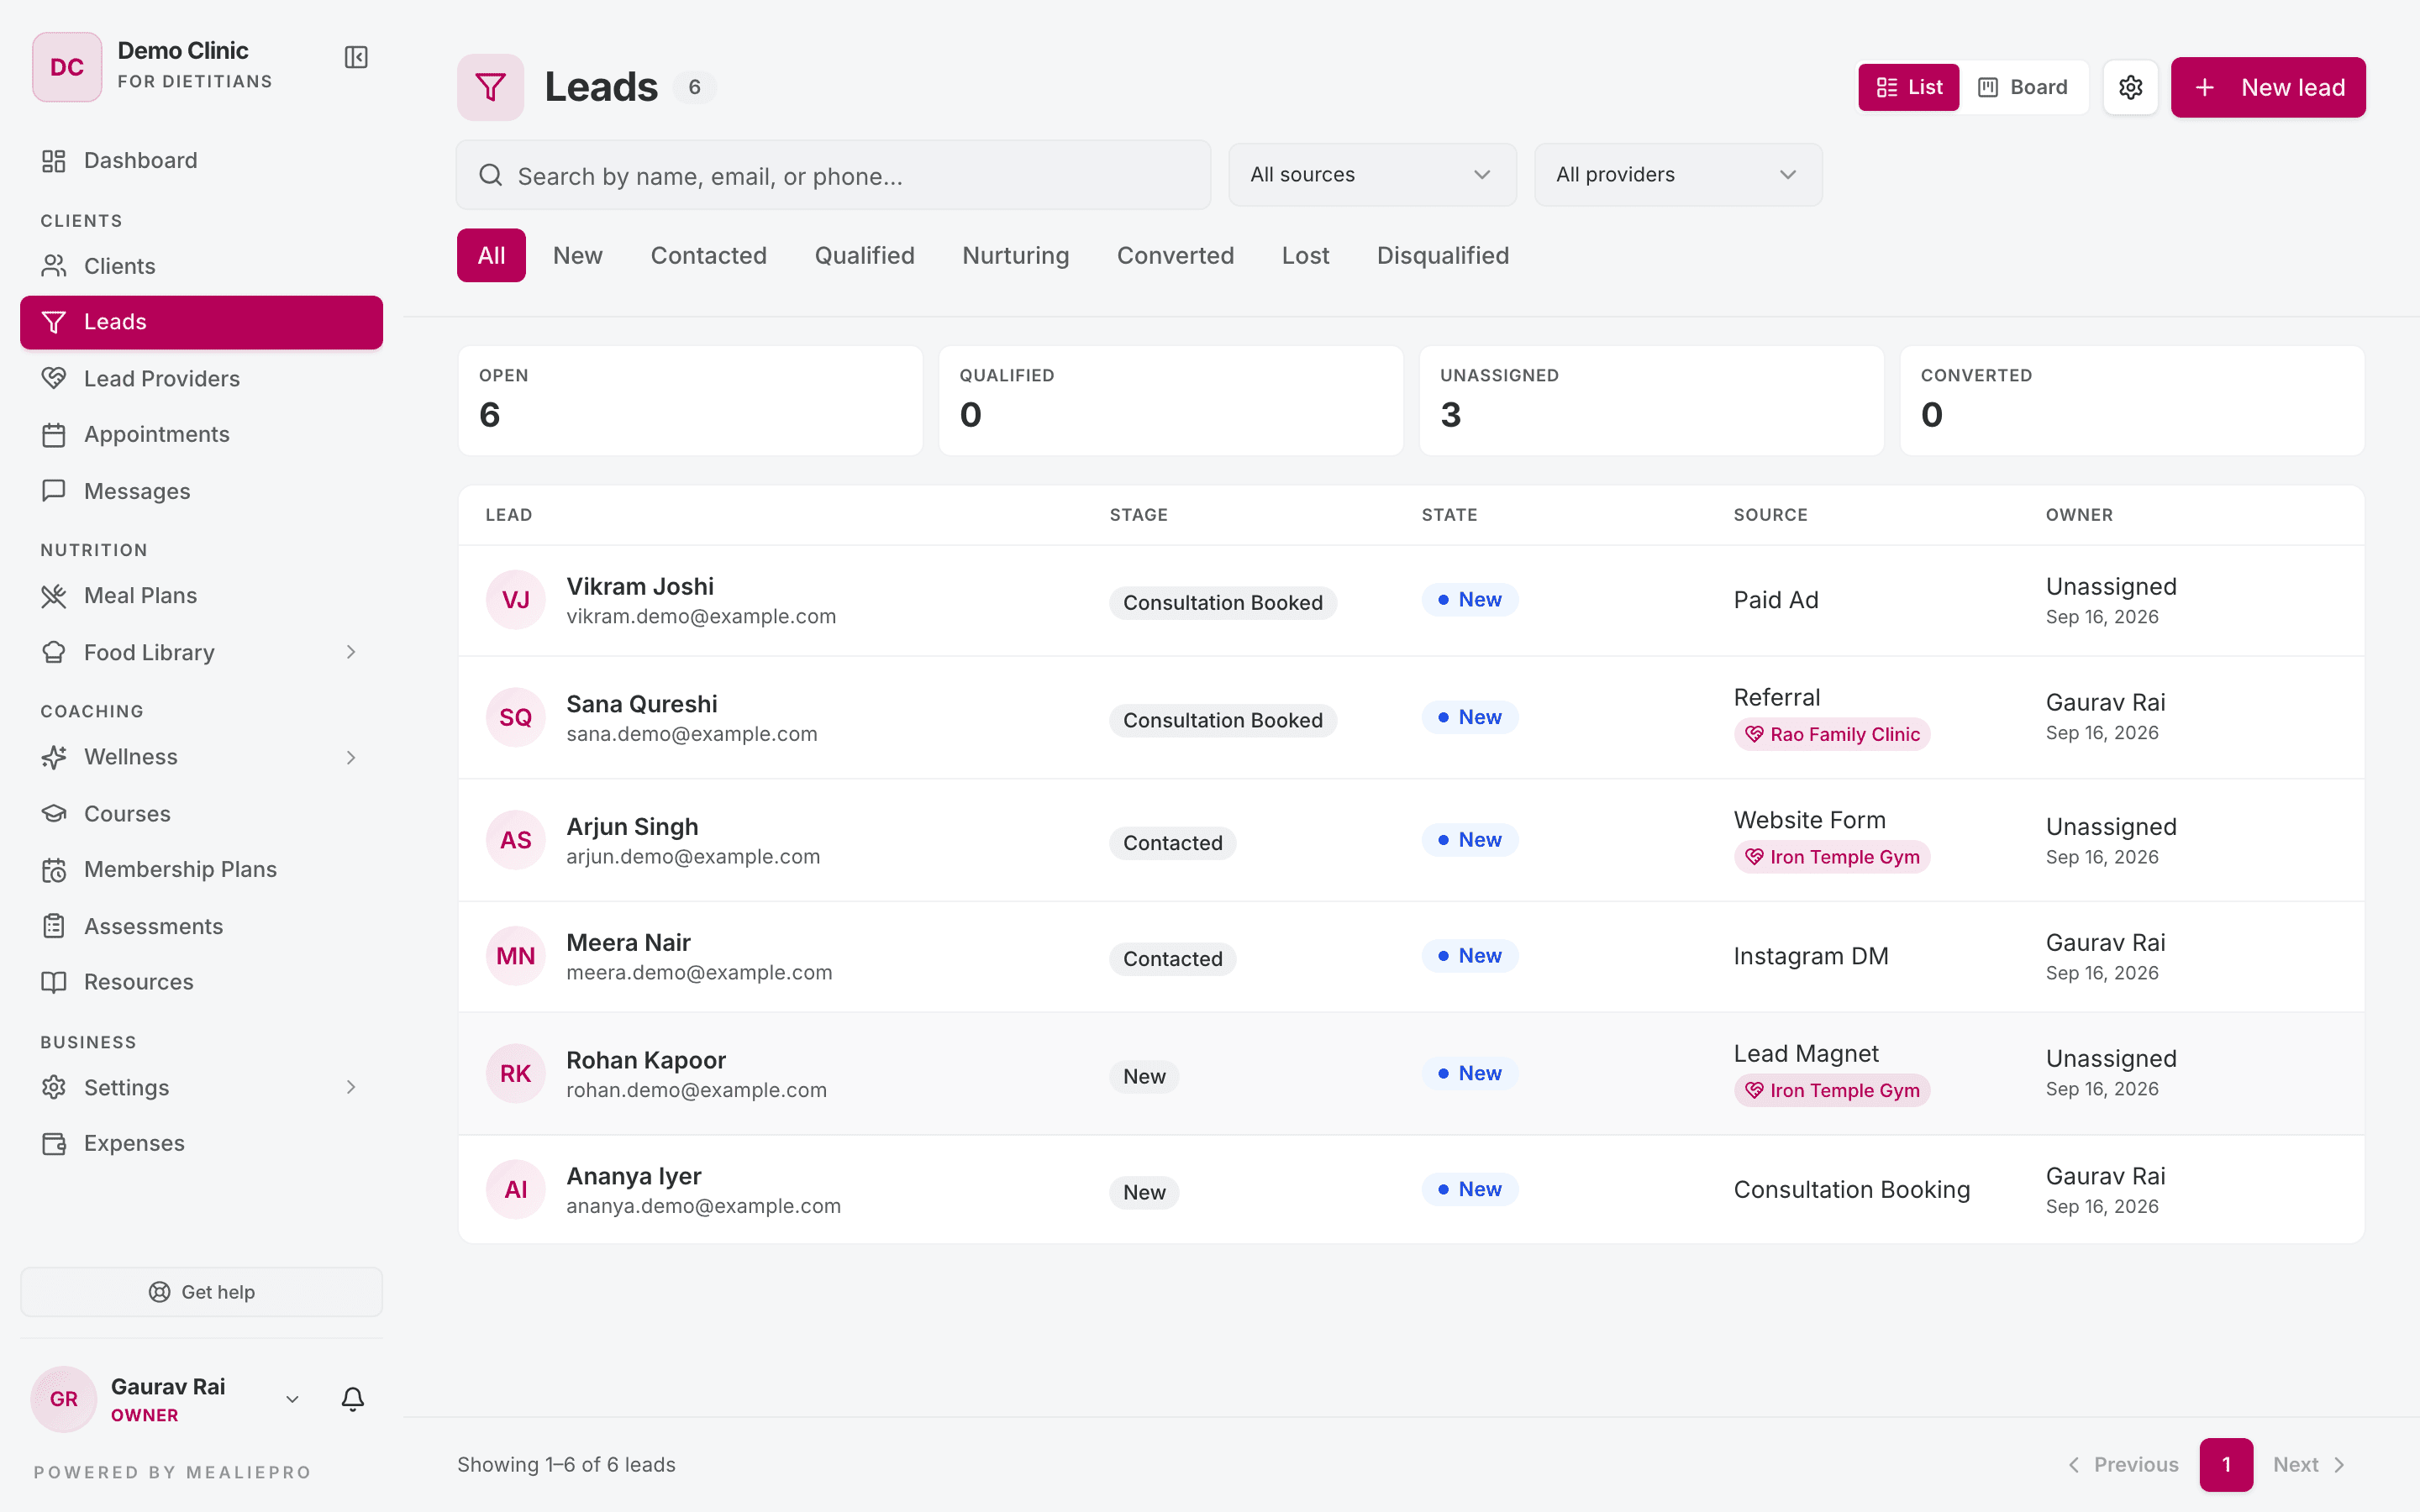Open Meal Plans in the sidebar
Viewport: 2420px width, 1512px height.
click(201, 595)
